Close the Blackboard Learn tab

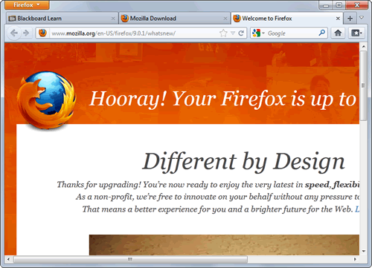[113, 19]
